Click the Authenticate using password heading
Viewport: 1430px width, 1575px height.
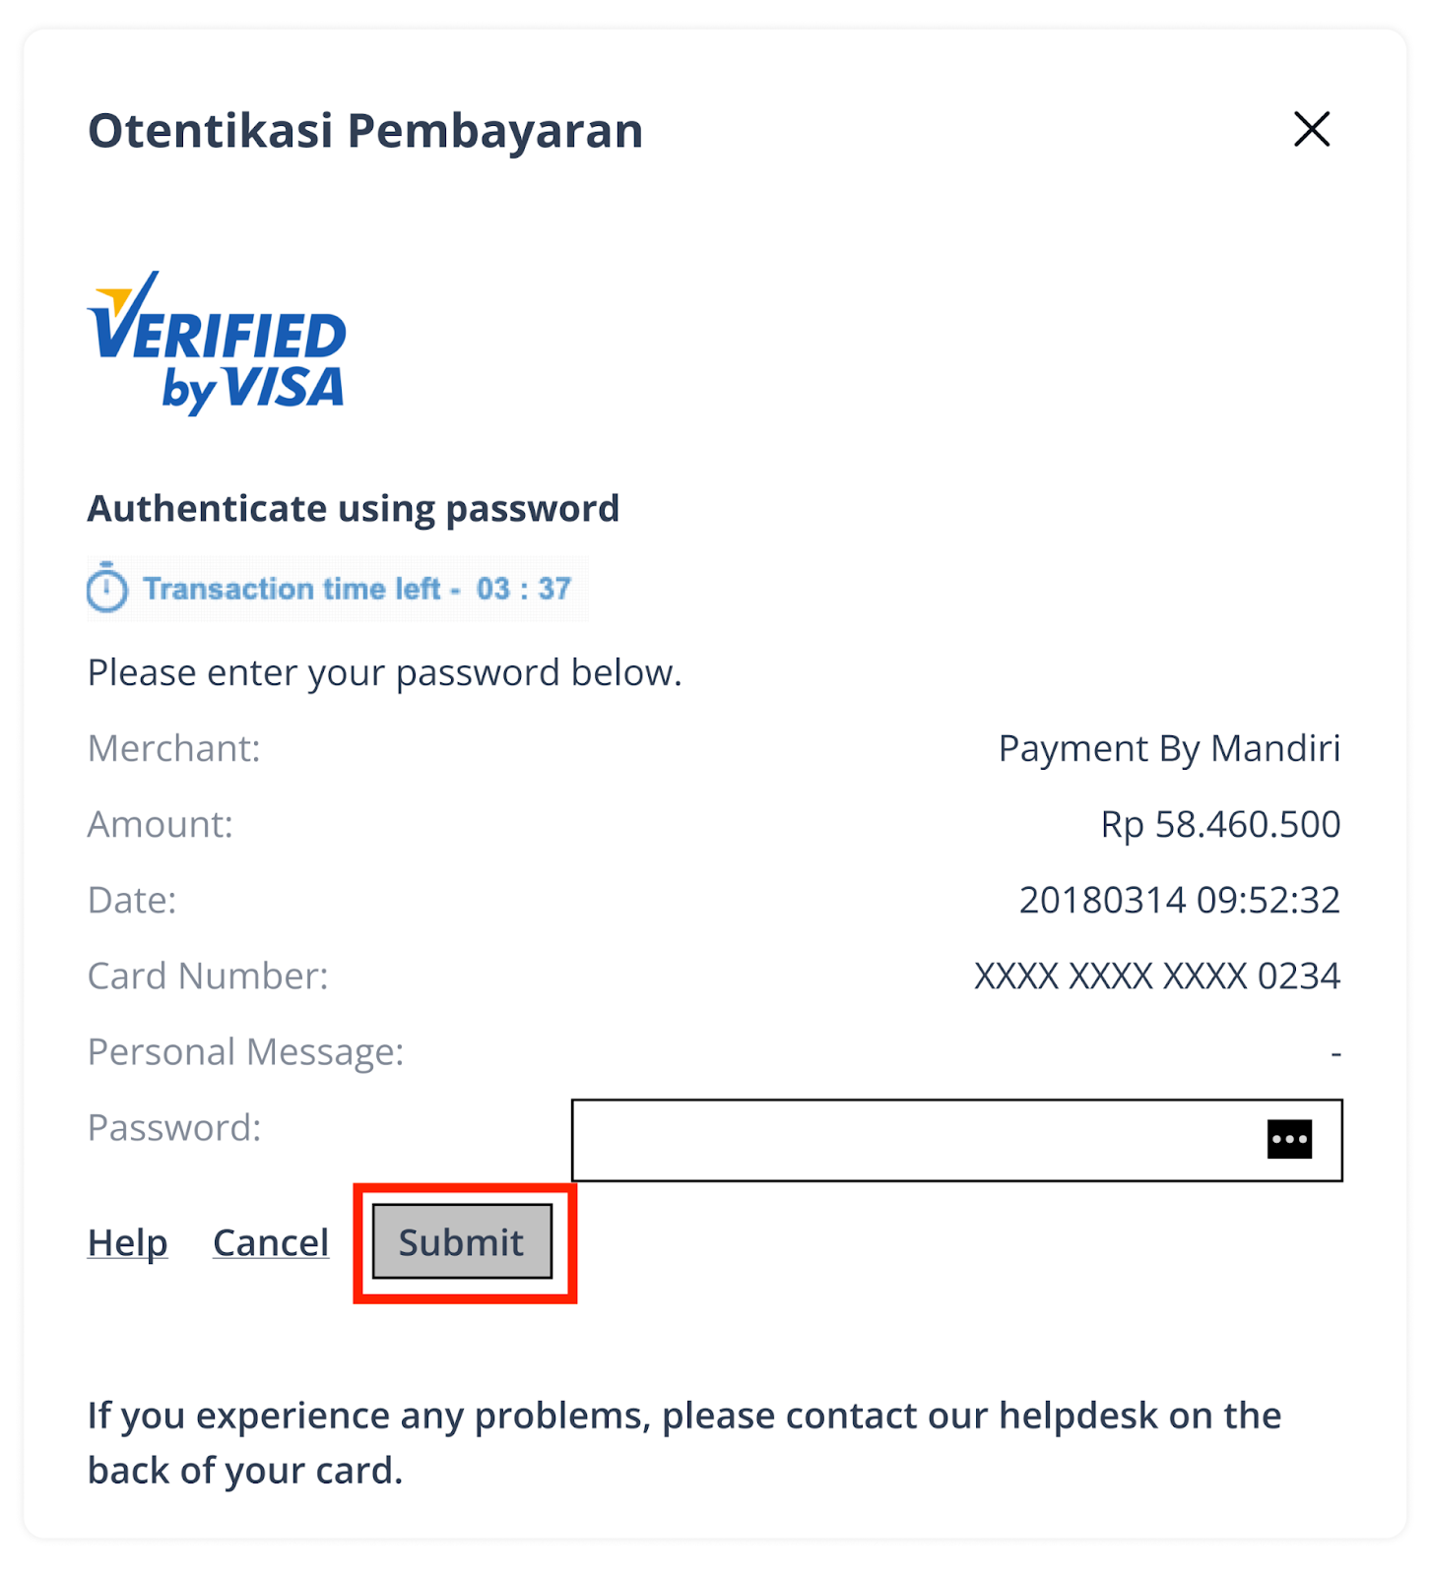pyautogui.click(x=354, y=508)
